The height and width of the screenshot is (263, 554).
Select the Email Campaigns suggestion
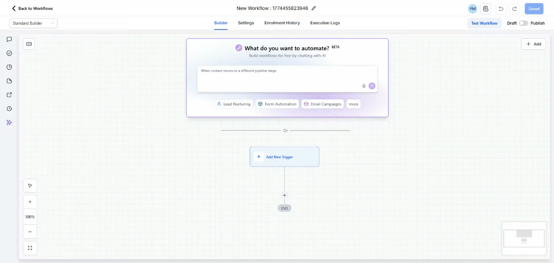(323, 104)
